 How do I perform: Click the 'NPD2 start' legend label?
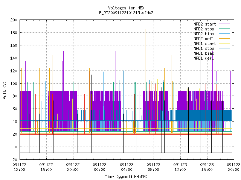205,24
